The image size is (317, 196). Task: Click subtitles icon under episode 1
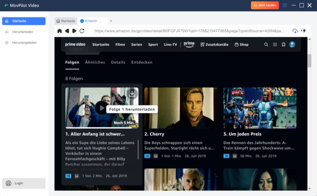[x=76, y=176]
